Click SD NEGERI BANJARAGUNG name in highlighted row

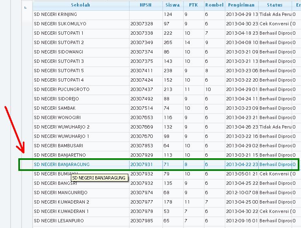62,165
